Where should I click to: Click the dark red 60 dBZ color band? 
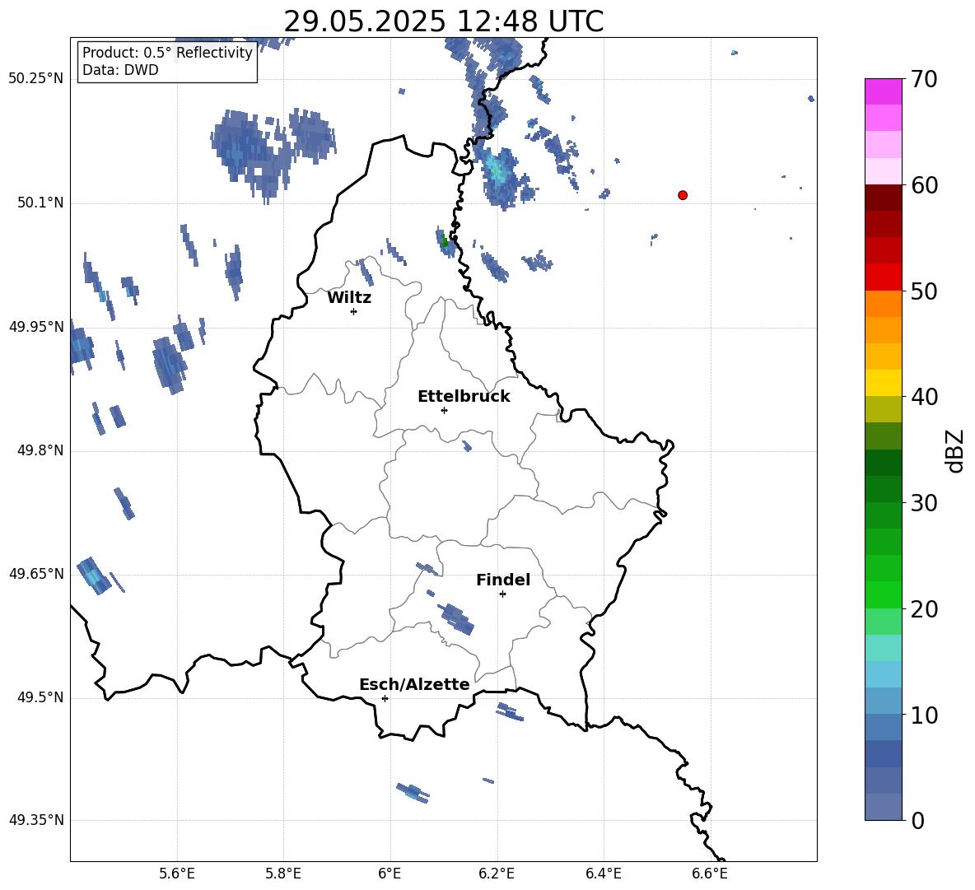[883, 198]
